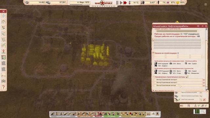Set game to fast forward speed
This screenshot has width=210, height=118.
125,3
